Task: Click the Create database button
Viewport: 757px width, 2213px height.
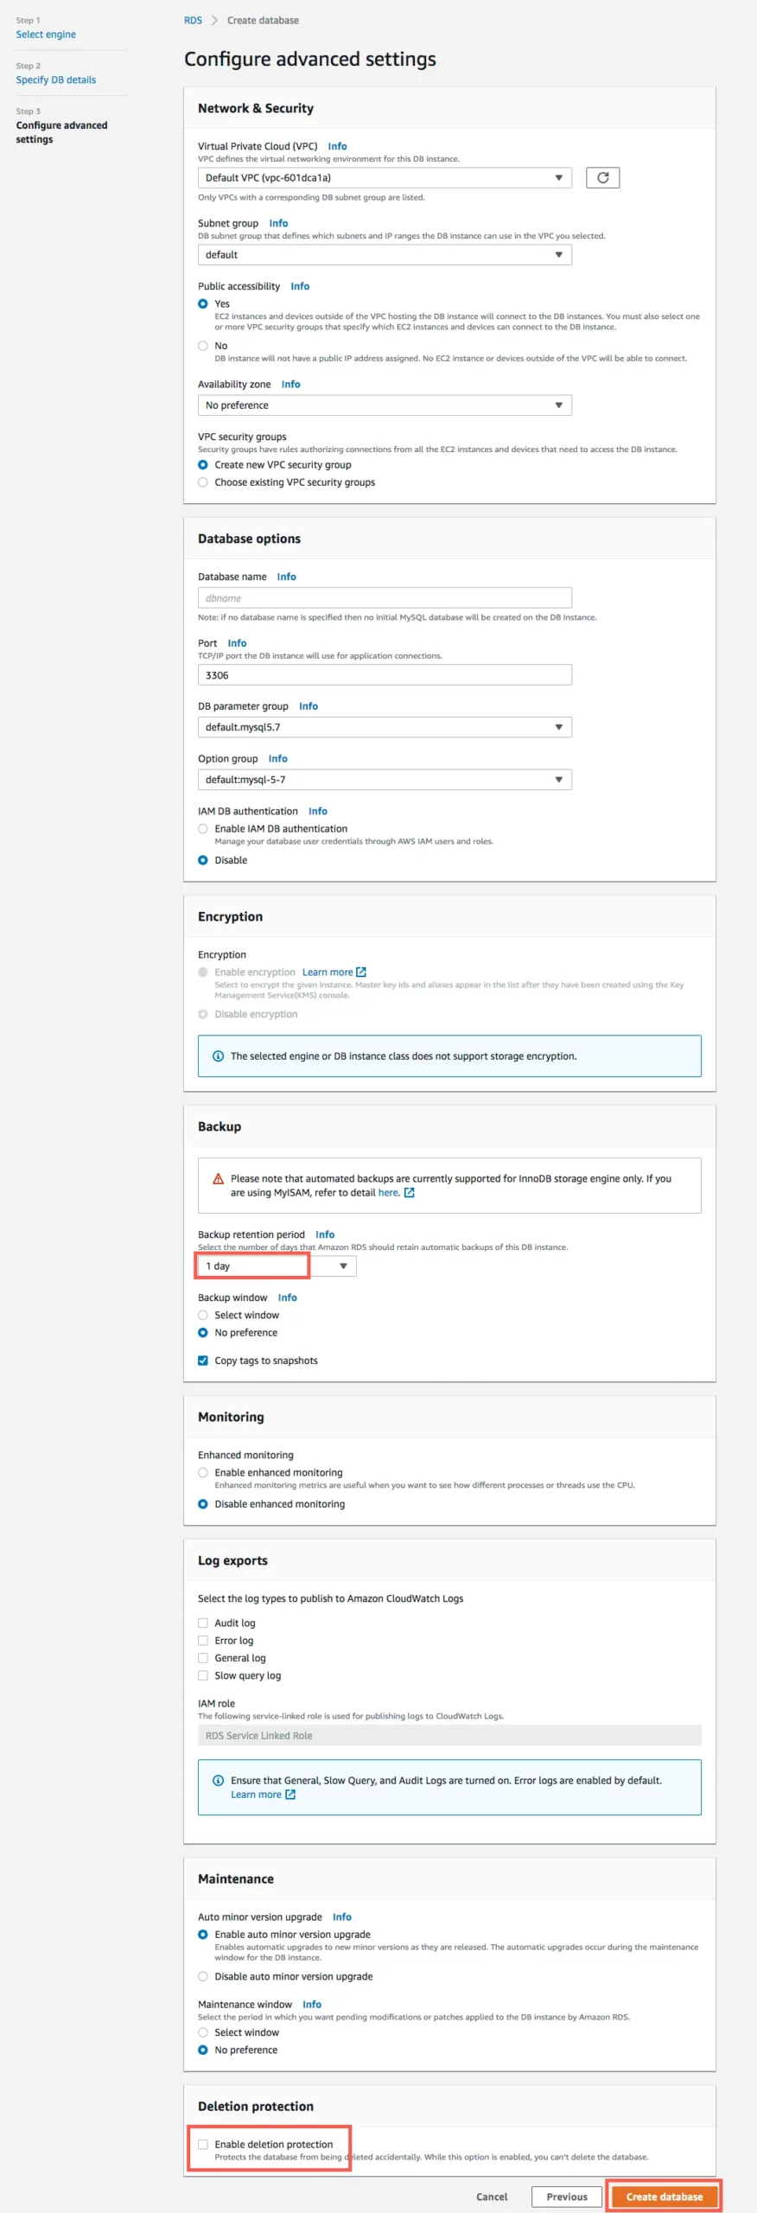Action: tap(665, 2197)
